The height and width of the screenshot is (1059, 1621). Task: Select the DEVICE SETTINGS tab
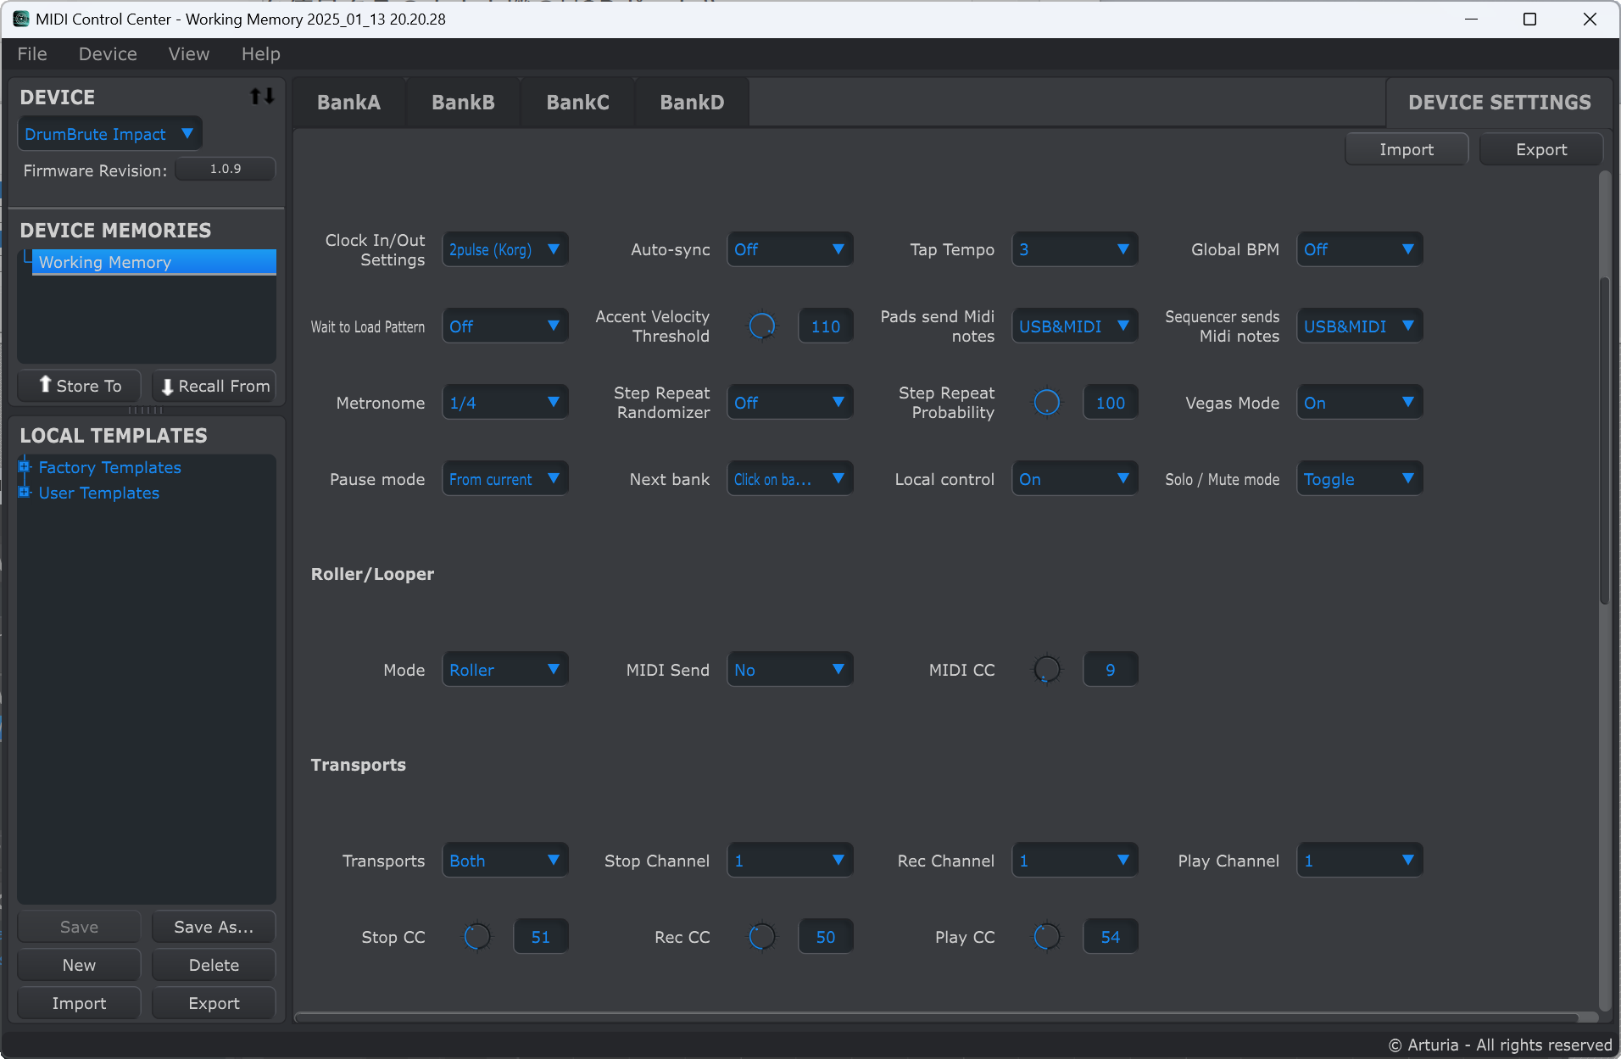point(1499,103)
